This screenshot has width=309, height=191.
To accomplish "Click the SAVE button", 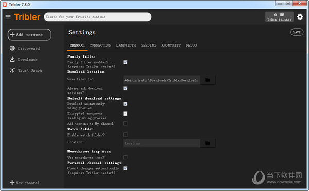I will 297,32.
